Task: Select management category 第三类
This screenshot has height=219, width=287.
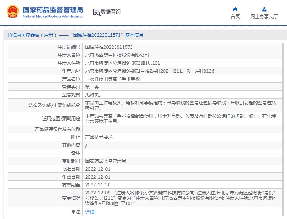Action: (x=92, y=87)
